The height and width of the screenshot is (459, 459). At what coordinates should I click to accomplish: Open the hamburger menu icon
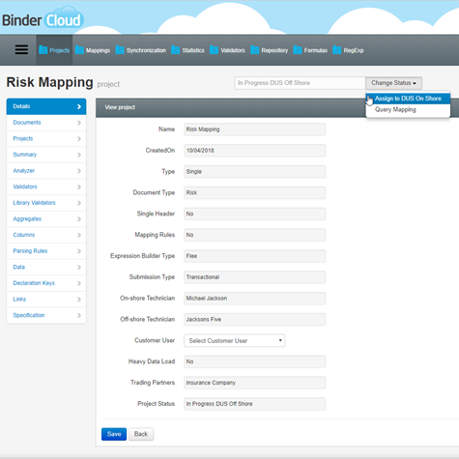(21, 49)
